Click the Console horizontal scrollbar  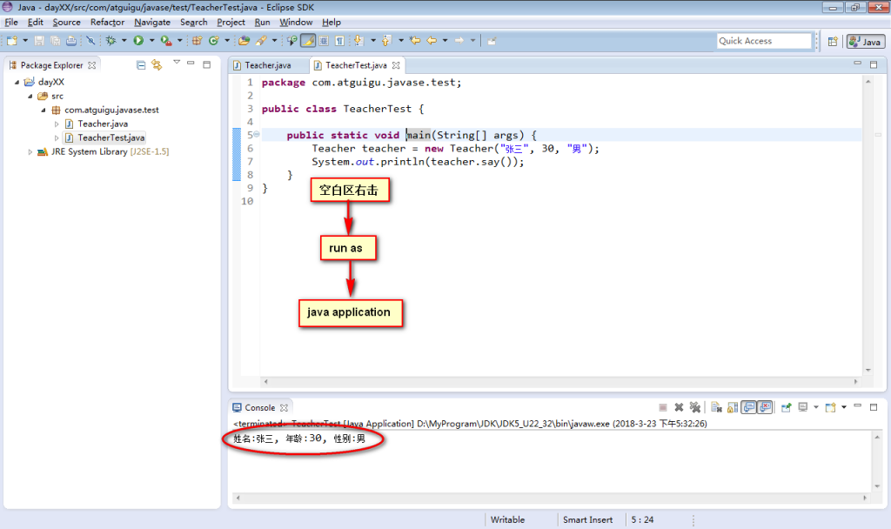pyautogui.click(x=551, y=498)
